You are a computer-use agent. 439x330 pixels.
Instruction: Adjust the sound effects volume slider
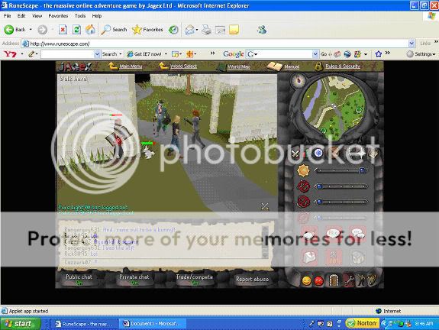click(x=341, y=202)
